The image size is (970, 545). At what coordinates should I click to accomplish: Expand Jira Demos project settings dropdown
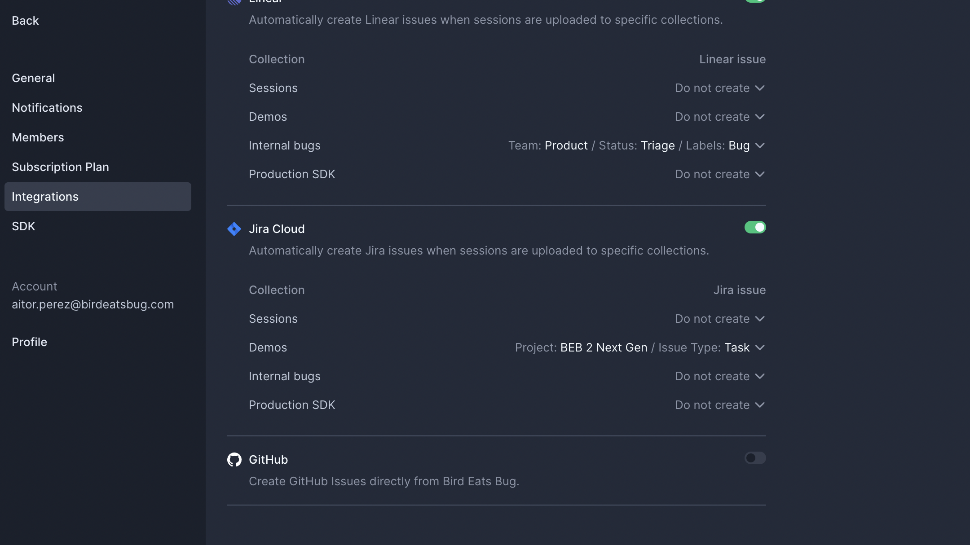tap(639, 347)
